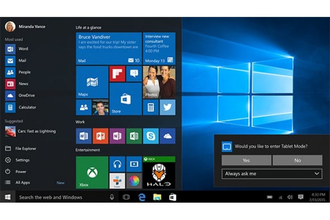Open the Twitter tile
This screenshot has width=330, height=220.
(167, 107)
